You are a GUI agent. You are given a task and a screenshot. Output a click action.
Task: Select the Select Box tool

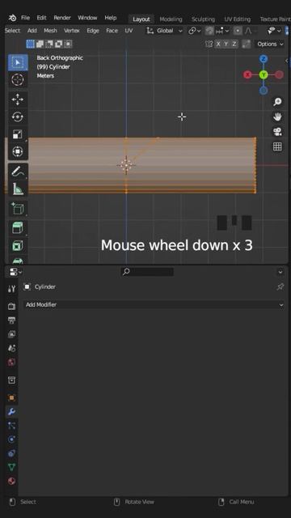pos(18,62)
